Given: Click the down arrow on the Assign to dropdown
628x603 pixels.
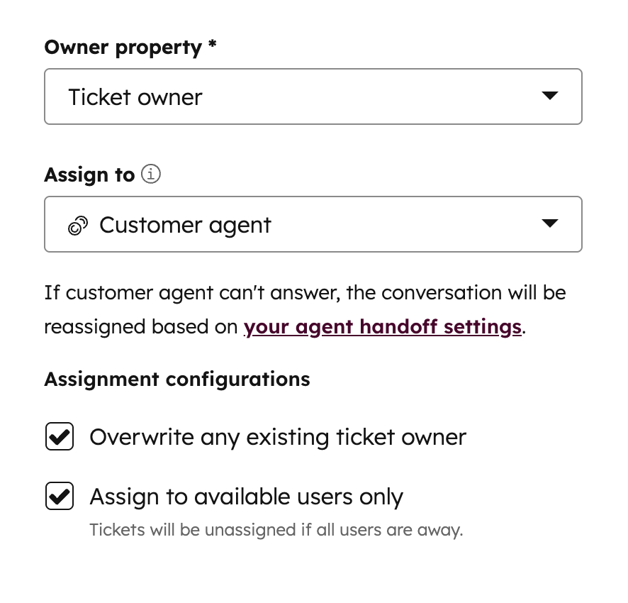Looking at the screenshot, I should 551,223.
